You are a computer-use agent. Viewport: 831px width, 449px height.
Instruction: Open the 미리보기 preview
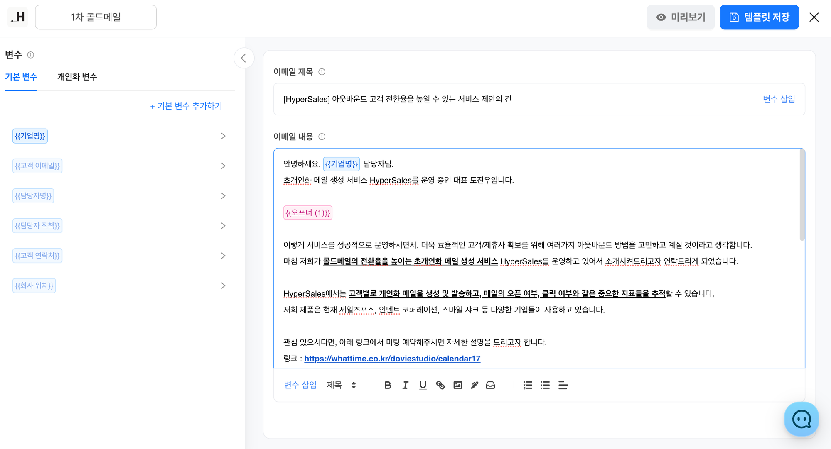click(x=681, y=17)
